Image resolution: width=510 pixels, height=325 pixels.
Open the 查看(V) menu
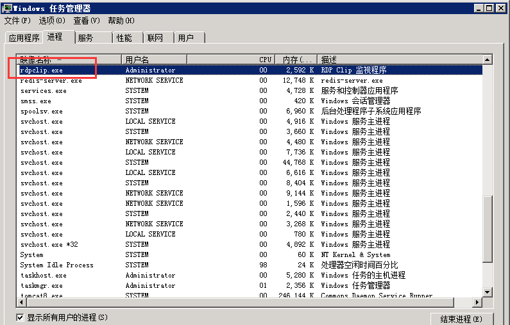point(87,21)
